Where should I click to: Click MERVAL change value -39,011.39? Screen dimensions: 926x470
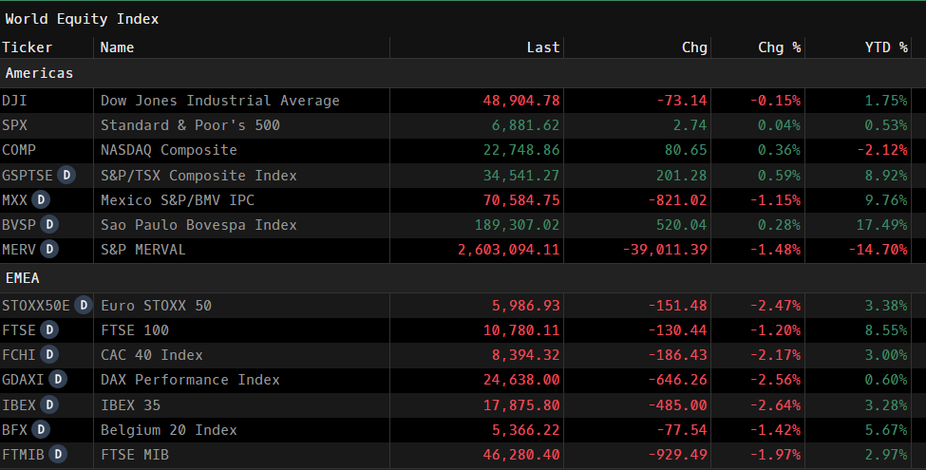click(x=665, y=250)
